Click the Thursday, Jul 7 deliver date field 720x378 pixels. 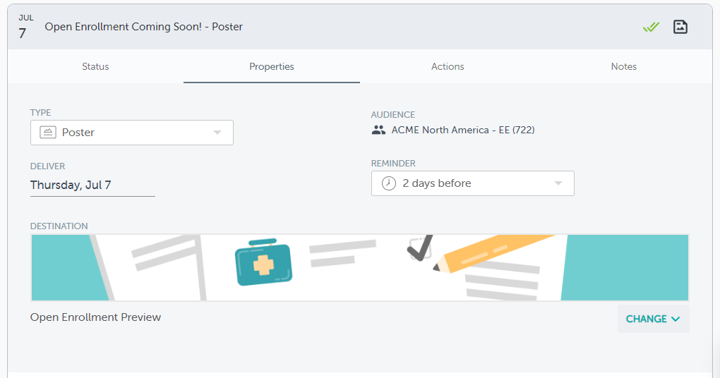pos(71,185)
